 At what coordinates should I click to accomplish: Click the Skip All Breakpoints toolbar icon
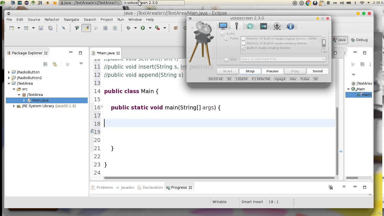point(64,28)
